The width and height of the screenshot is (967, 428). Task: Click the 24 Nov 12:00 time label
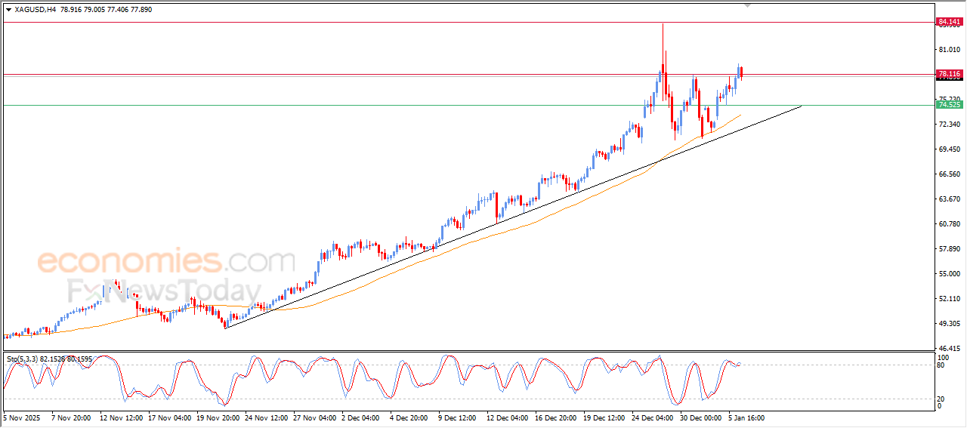click(266, 417)
